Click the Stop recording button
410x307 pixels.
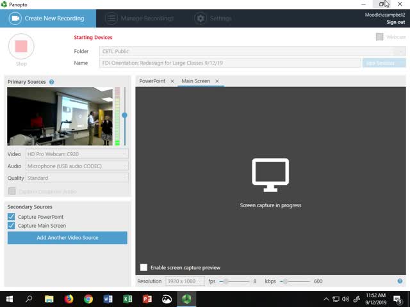21,47
